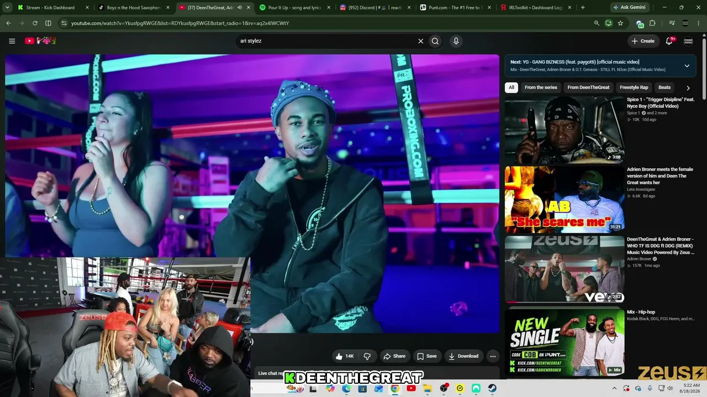The image size is (707, 397).
Task: Show more filter chips with right arrow
Action: pos(688,88)
